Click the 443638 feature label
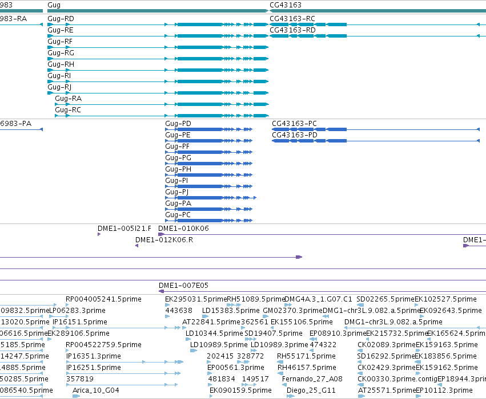 click(179, 311)
